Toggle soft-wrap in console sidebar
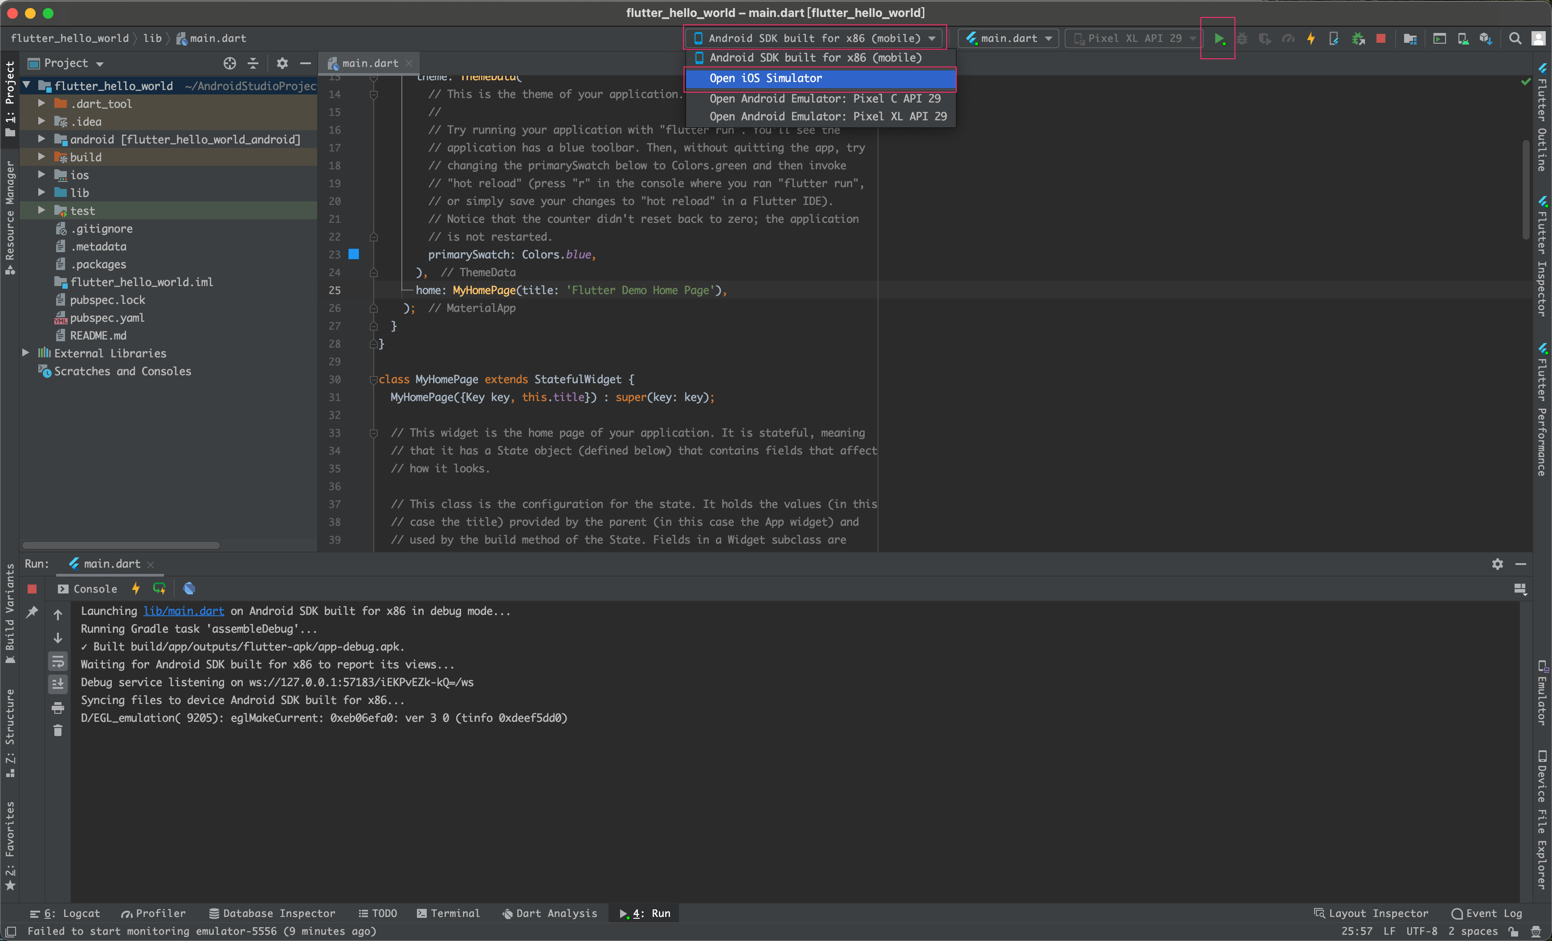 click(x=58, y=661)
